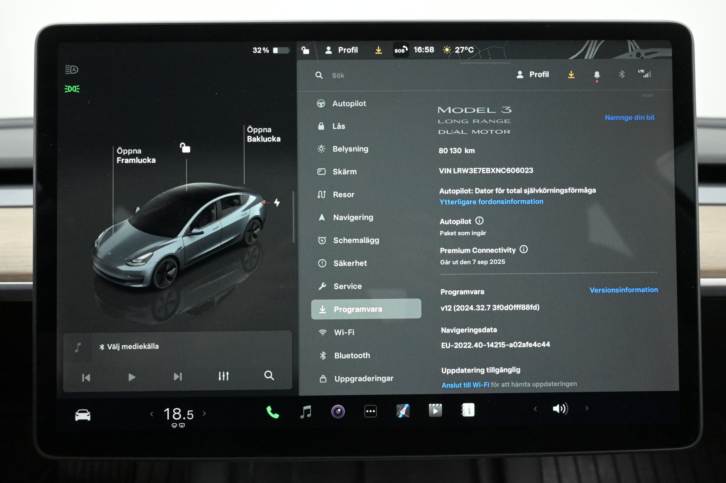Screen dimensions: 726x483
Task: Raise cabin temperature with right chevron
Action: [204, 413]
